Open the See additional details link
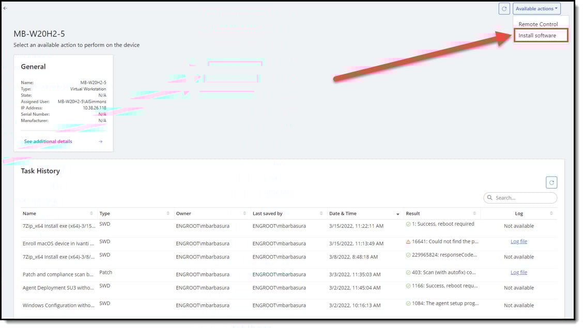 coord(48,141)
